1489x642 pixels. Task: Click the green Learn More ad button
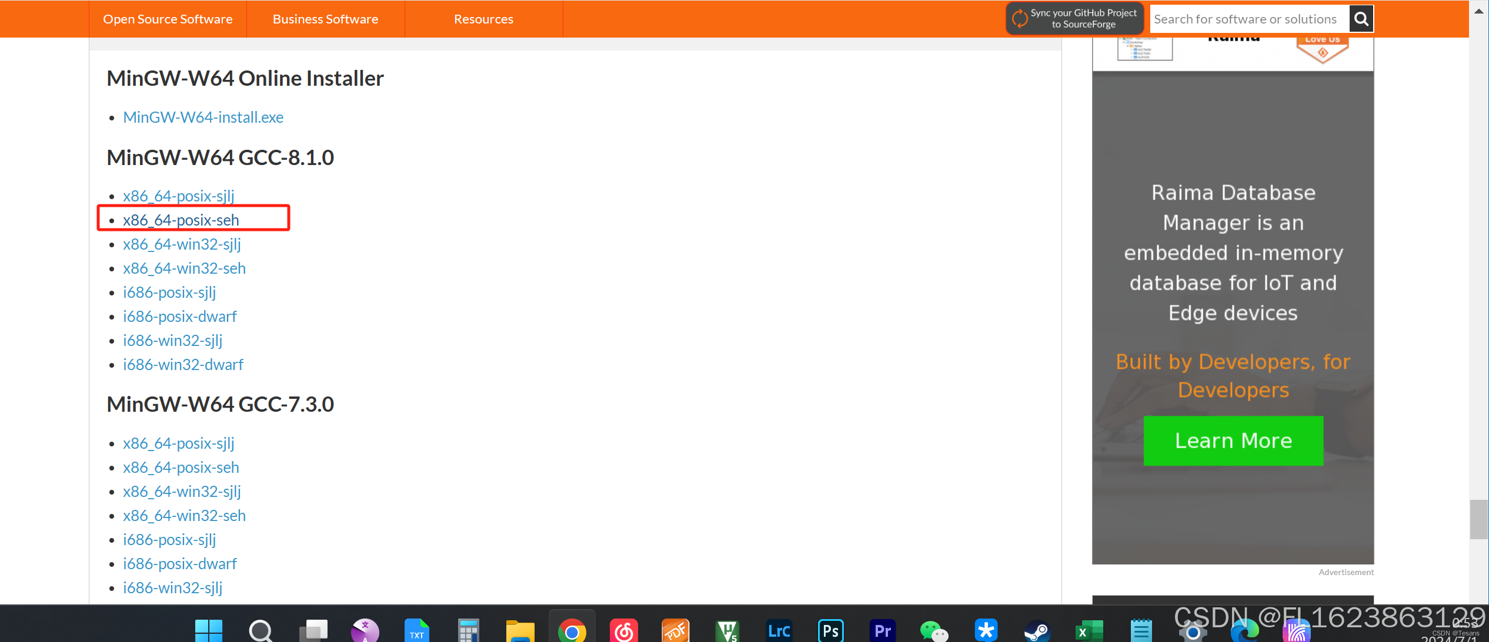pyautogui.click(x=1233, y=441)
